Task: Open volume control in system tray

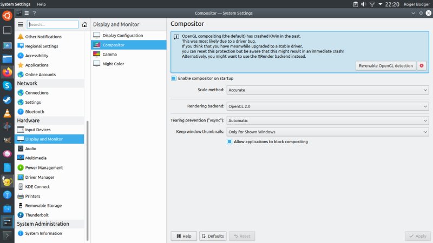Action: [x=363, y=4]
